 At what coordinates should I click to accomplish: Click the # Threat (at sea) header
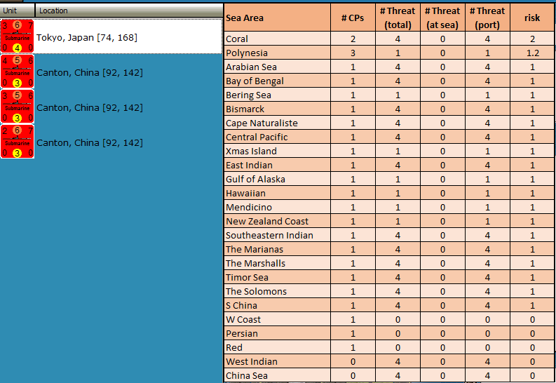(x=442, y=18)
